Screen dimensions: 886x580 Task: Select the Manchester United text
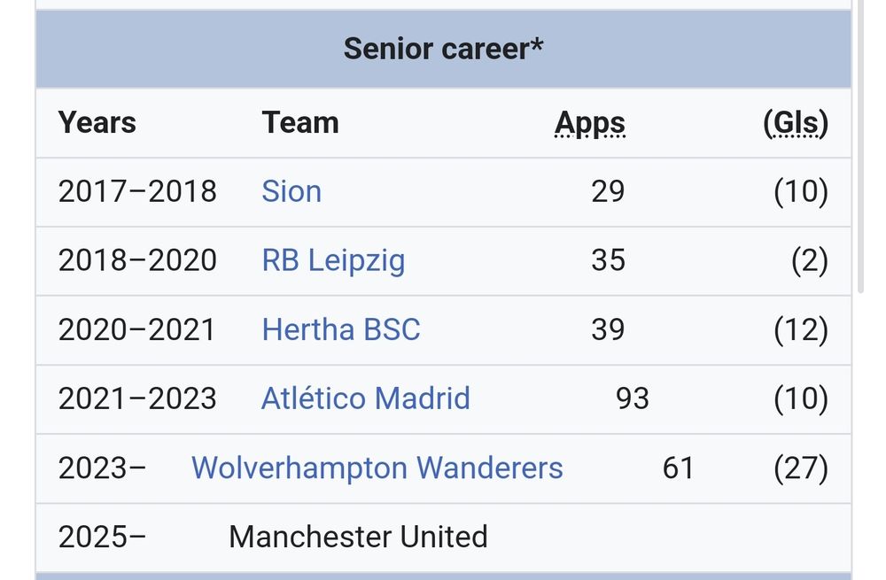coord(358,537)
